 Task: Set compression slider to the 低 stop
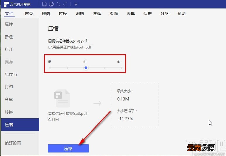(50, 68)
